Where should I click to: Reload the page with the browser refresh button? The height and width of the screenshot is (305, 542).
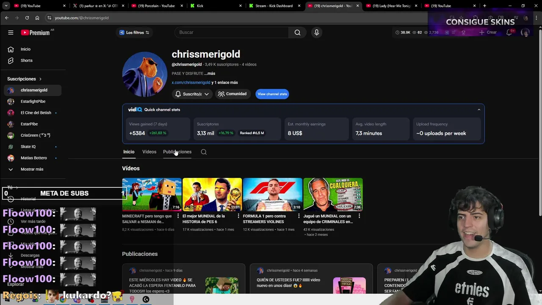click(x=27, y=18)
